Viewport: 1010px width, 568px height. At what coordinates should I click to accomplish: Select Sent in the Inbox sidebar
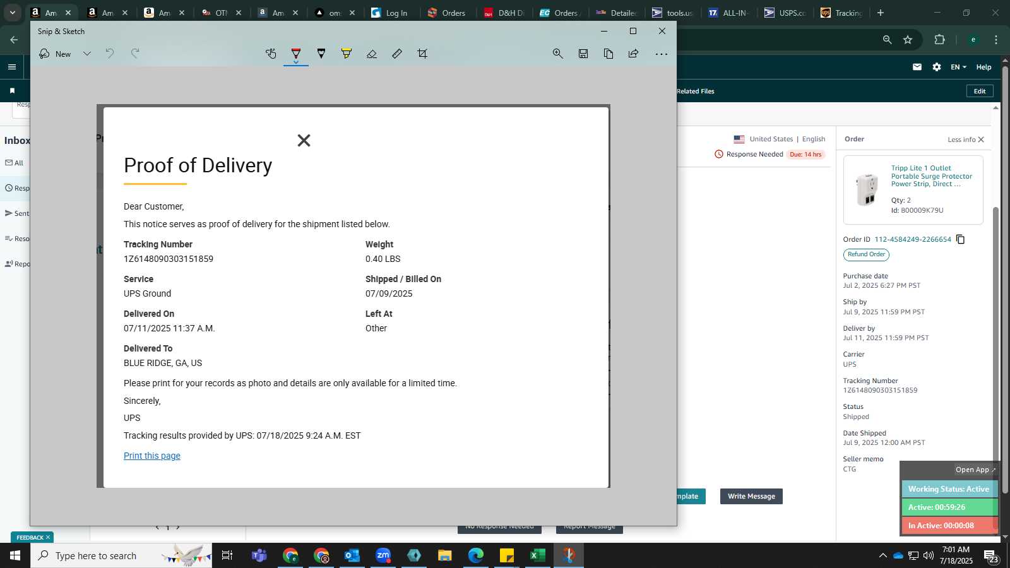click(17, 213)
